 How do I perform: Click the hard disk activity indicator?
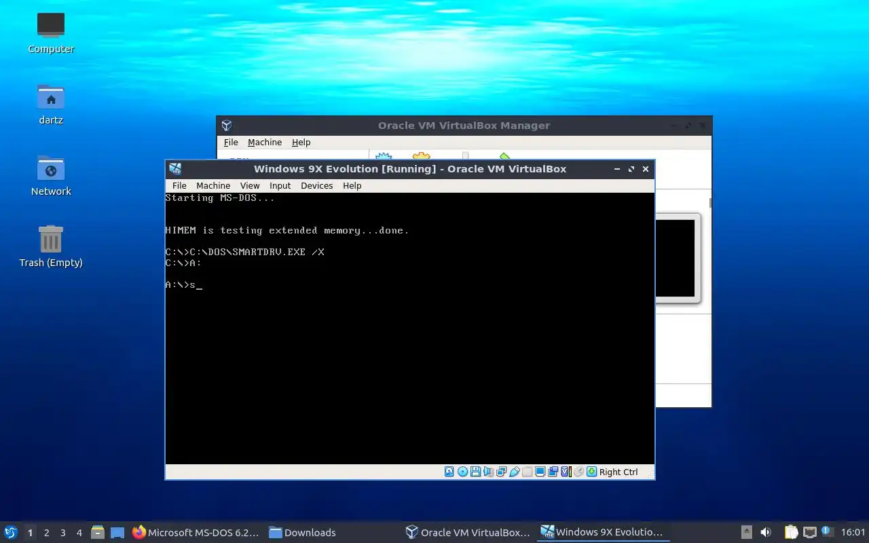(x=449, y=472)
